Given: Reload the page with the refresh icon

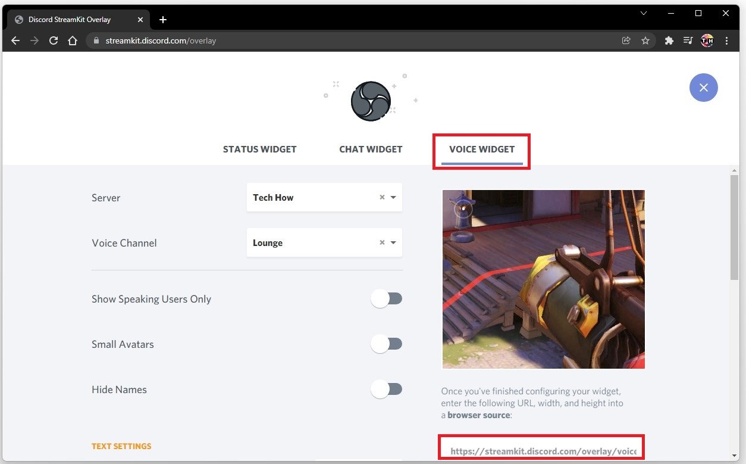Looking at the screenshot, I should (x=54, y=41).
